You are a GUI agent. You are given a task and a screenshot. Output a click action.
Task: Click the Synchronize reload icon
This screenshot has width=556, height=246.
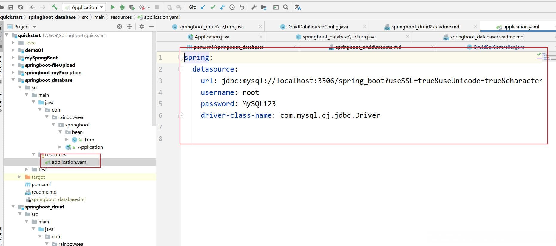(21, 7)
